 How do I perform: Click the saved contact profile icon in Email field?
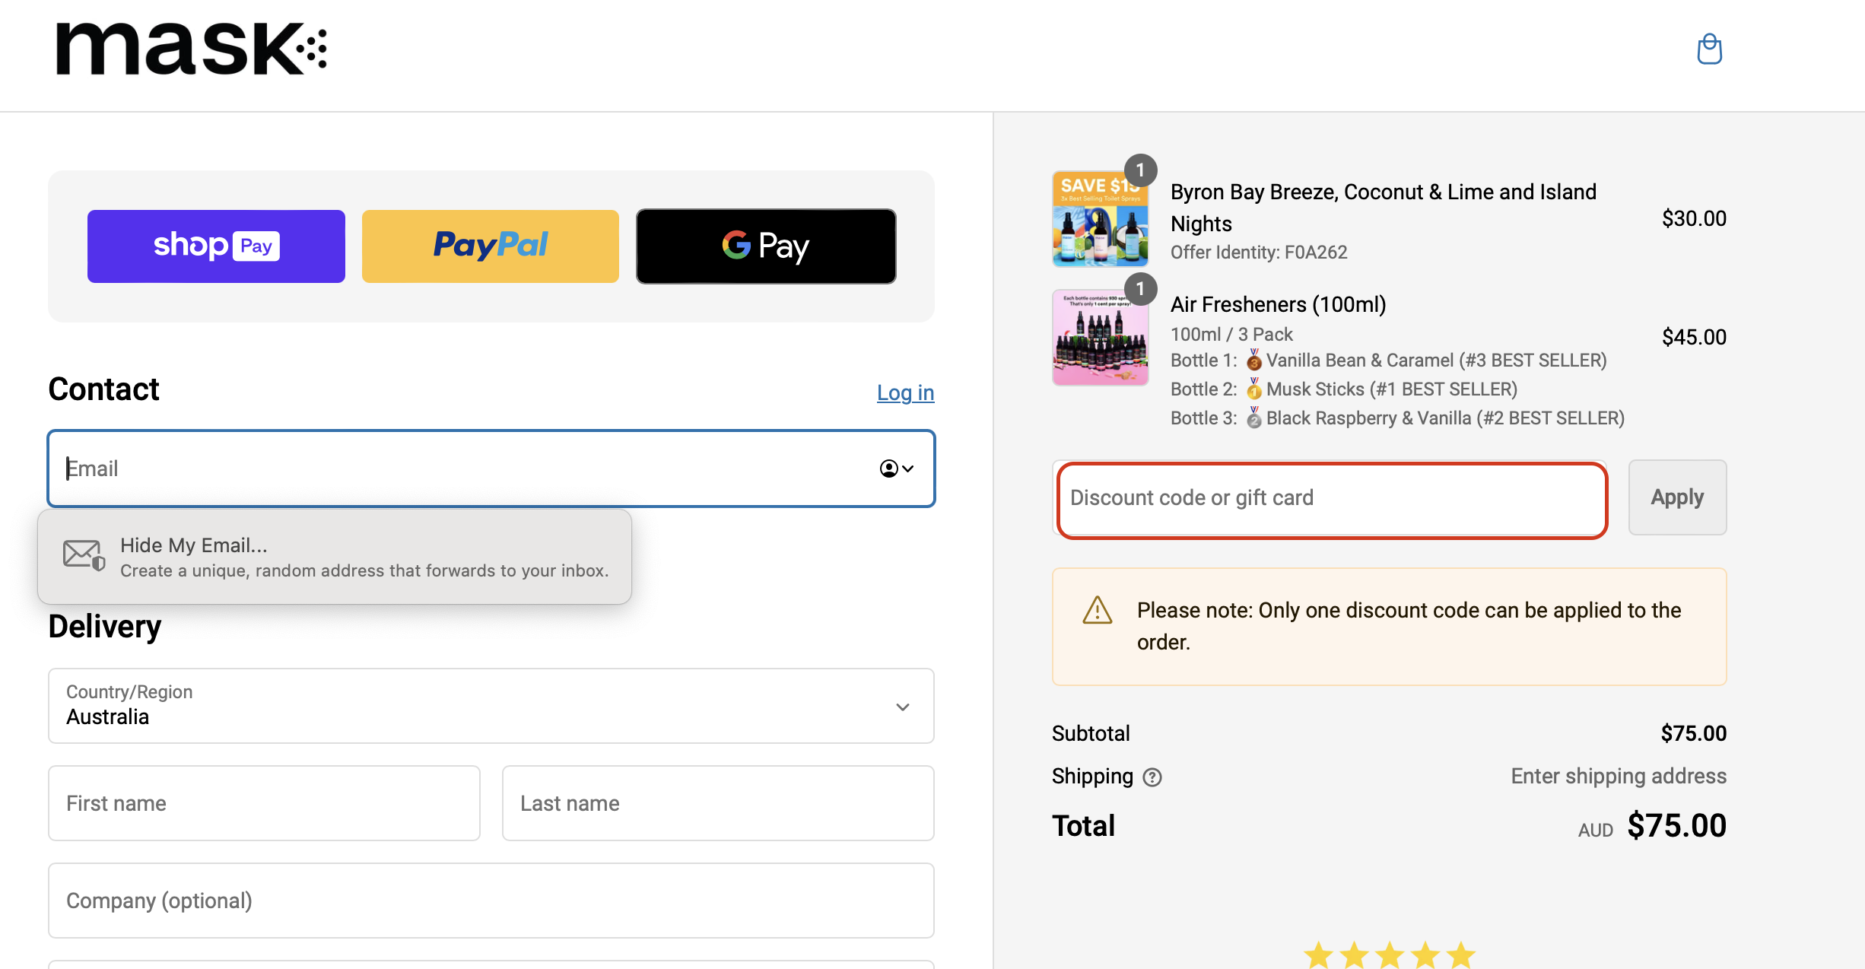click(x=888, y=469)
